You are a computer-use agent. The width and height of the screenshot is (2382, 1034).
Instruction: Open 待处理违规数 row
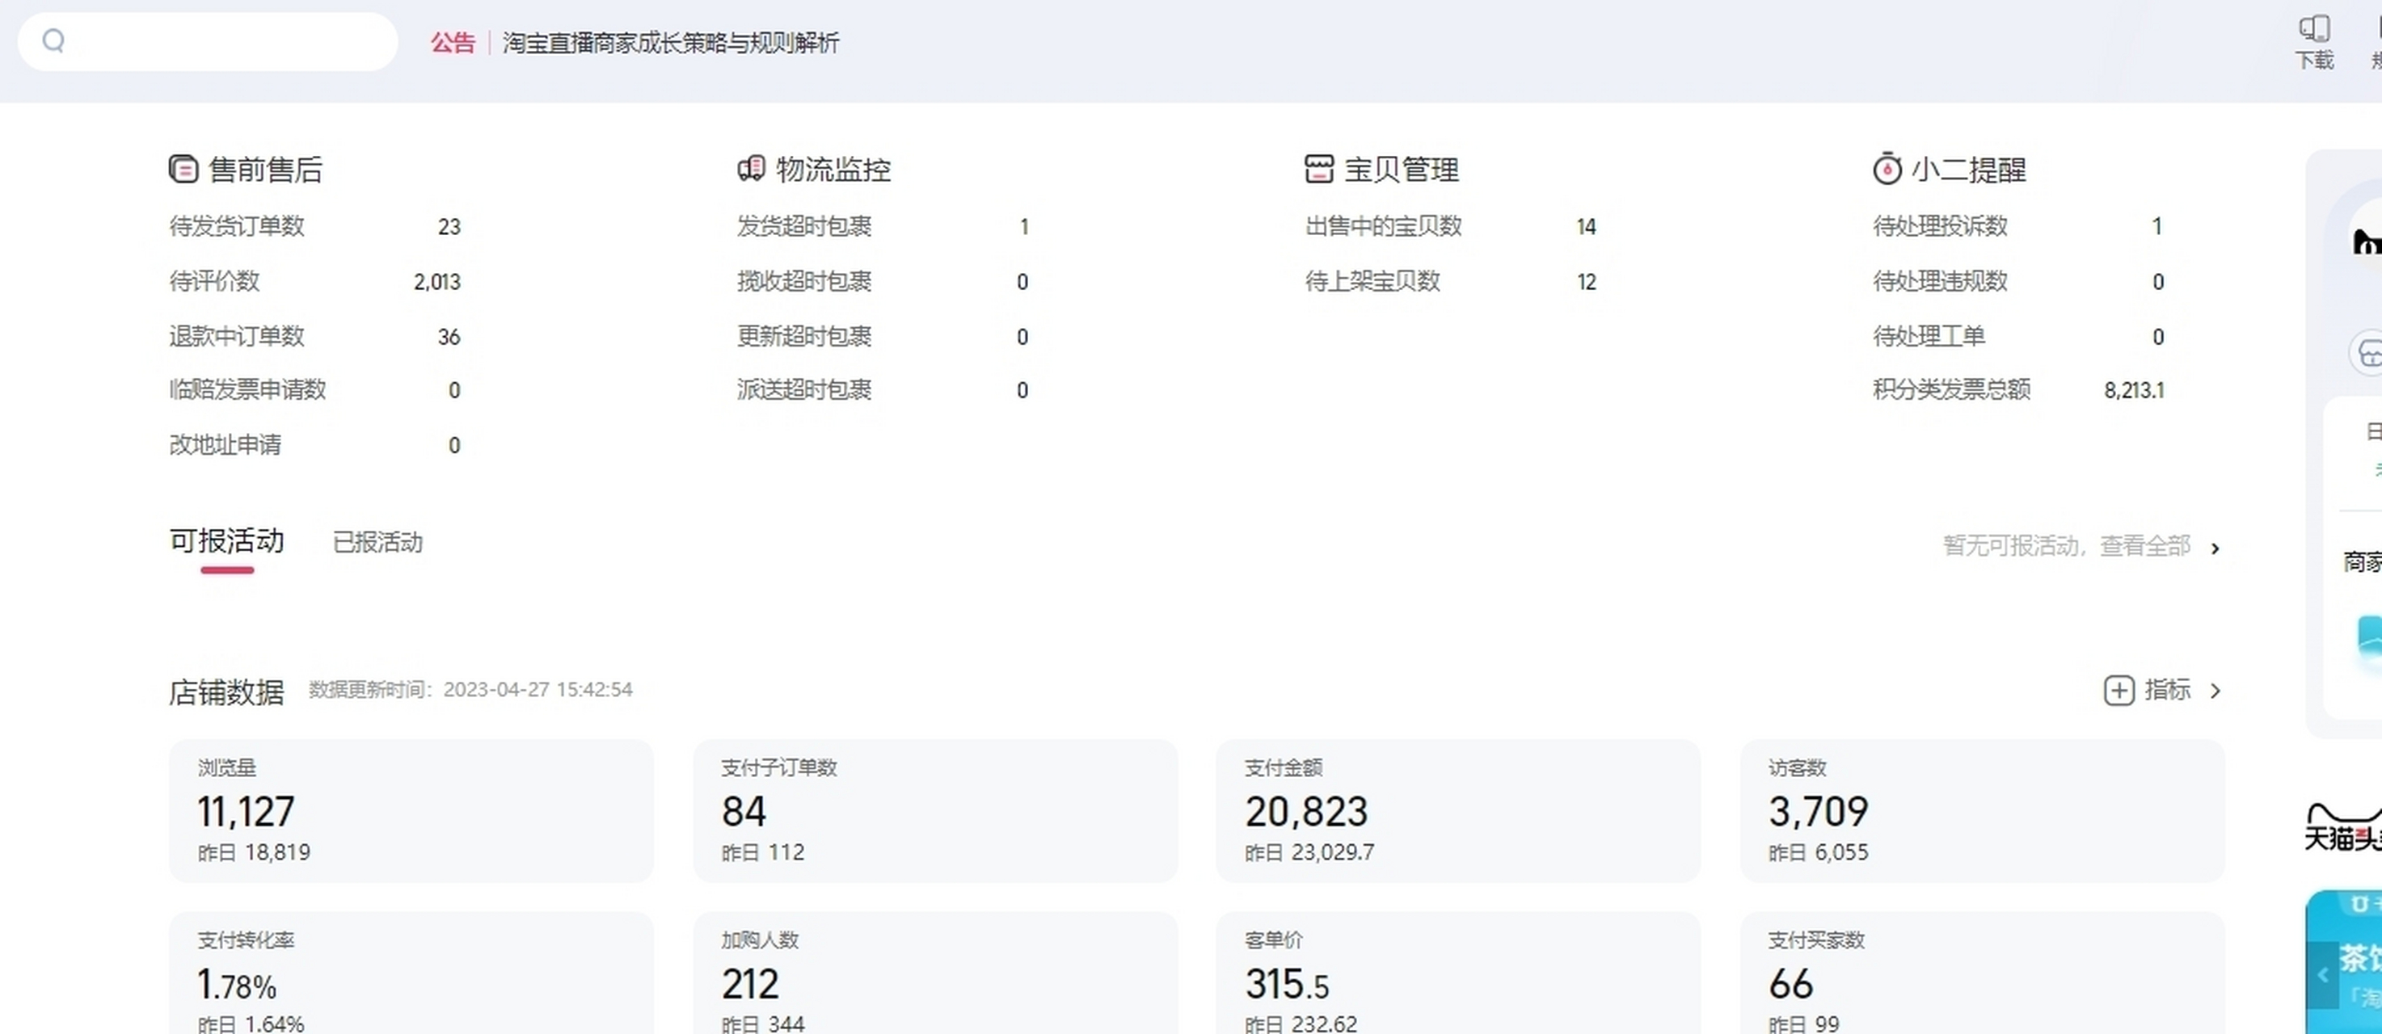pos(2018,282)
